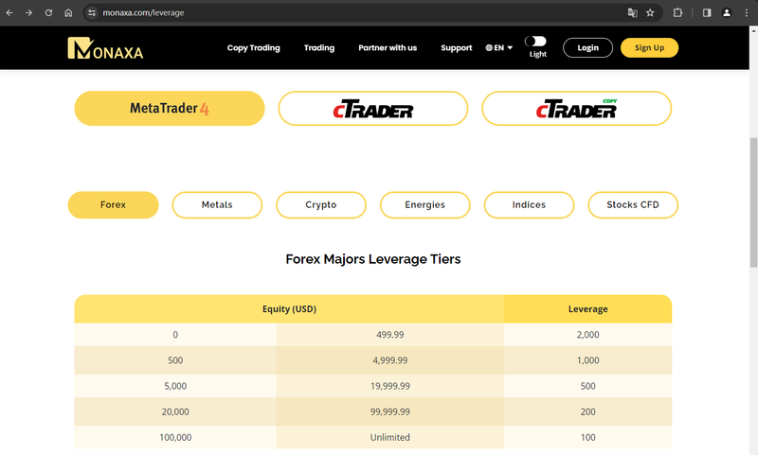This screenshot has height=455, width=758.
Task: Select the Crypto instrument tab
Action: tap(321, 205)
